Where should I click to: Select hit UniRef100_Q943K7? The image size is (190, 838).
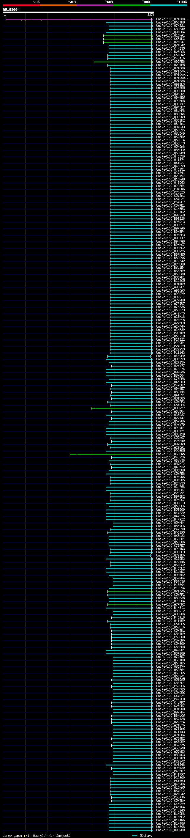[x=170, y=107]
